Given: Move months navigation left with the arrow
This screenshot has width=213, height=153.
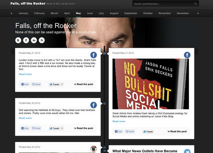Looking at the screenshot, I should [11, 13].
